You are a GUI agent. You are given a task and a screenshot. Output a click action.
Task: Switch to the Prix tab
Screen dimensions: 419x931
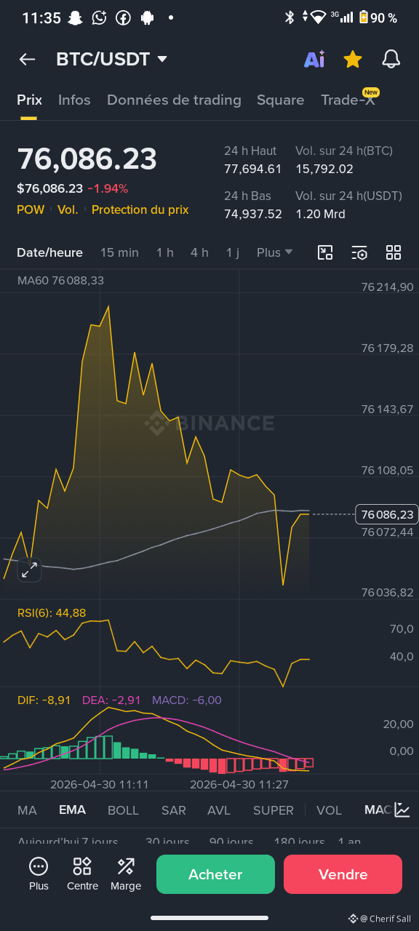tap(29, 100)
